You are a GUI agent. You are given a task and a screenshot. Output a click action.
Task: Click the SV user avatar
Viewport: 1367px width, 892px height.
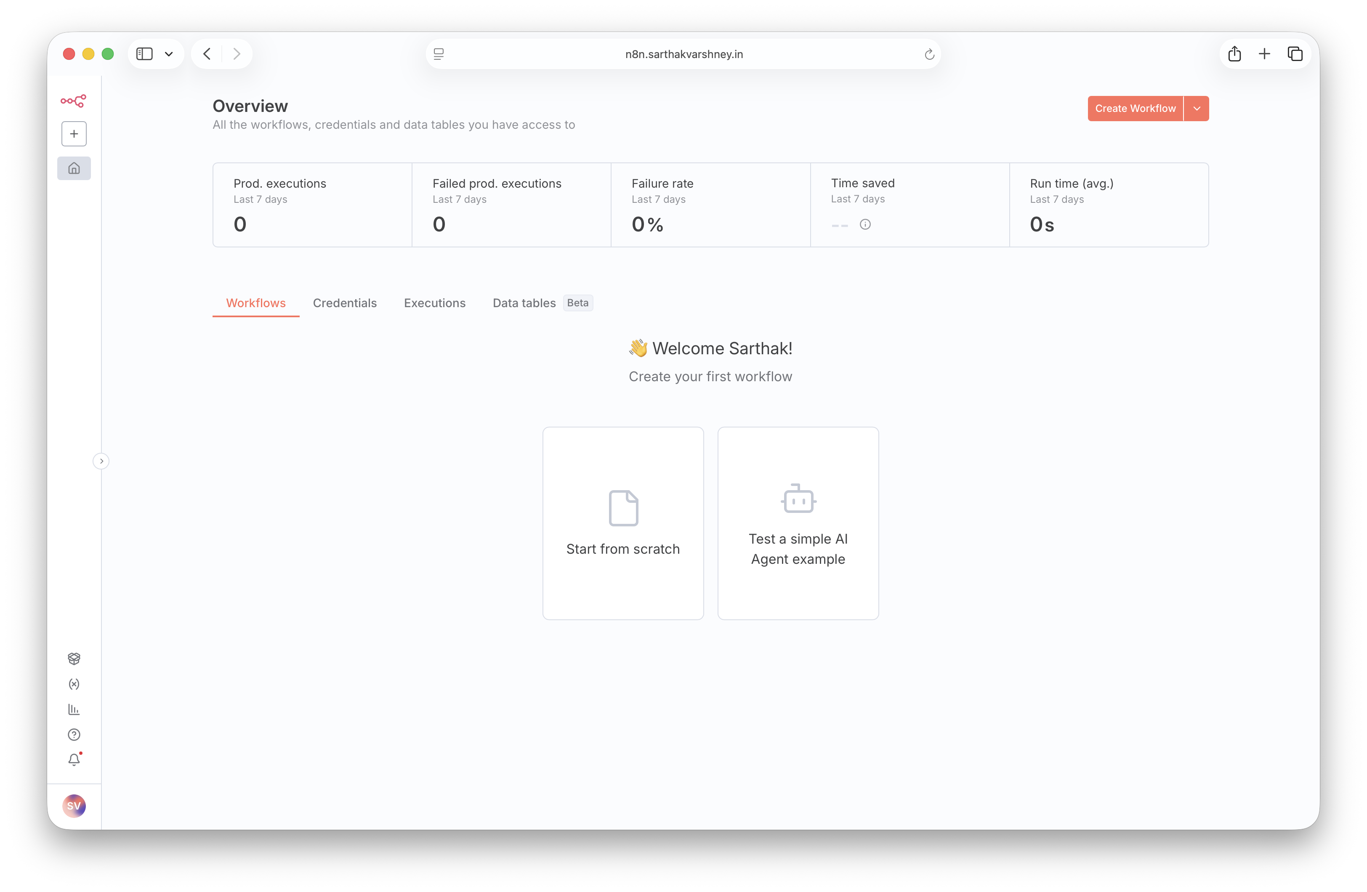tap(74, 806)
